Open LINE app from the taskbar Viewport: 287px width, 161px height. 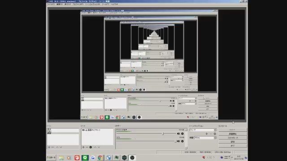[85, 157]
